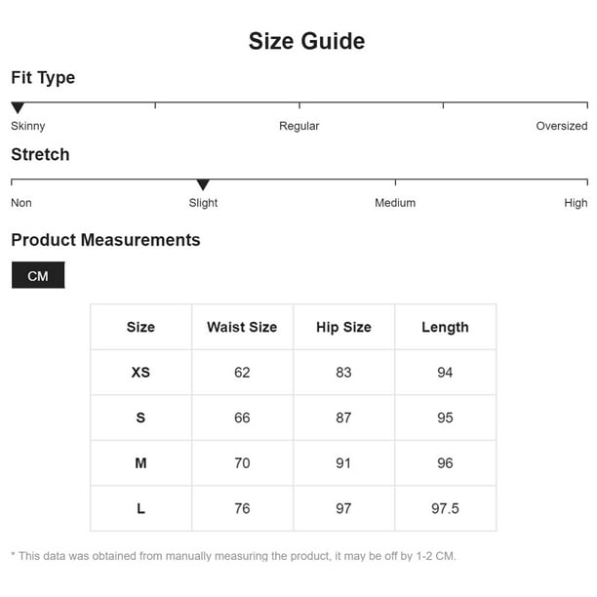Screen dimensions: 597x597
Task: Click the High stretch label
Action: click(576, 203)
